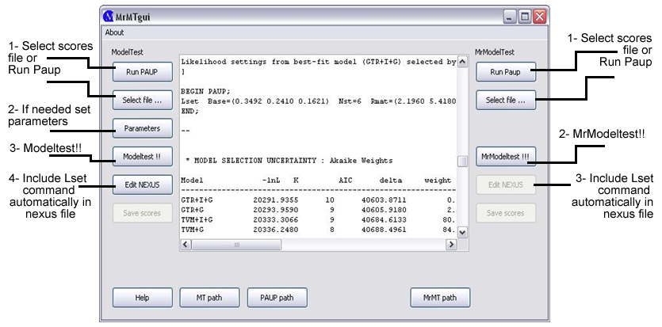Click Edit NEXUS under ModelTest

(x=142, y=184)
